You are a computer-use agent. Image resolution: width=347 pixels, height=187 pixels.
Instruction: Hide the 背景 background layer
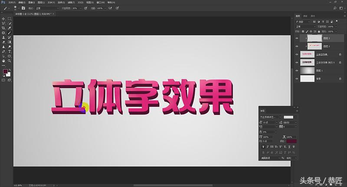point(297,79)
